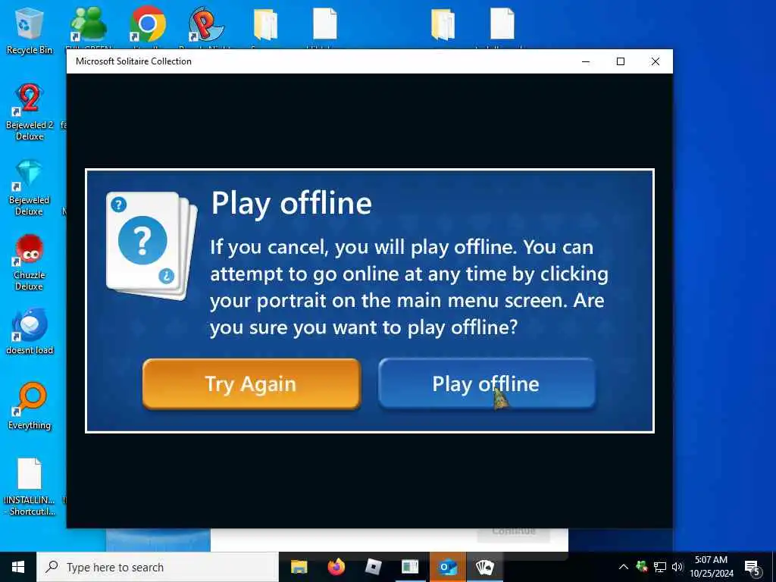
Task: Show hidden system tray icons
Action: [624, 567]
